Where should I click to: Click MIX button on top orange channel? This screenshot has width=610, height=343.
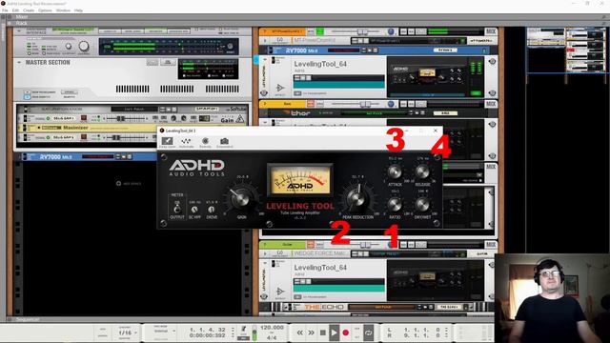[x=491, y=31]
